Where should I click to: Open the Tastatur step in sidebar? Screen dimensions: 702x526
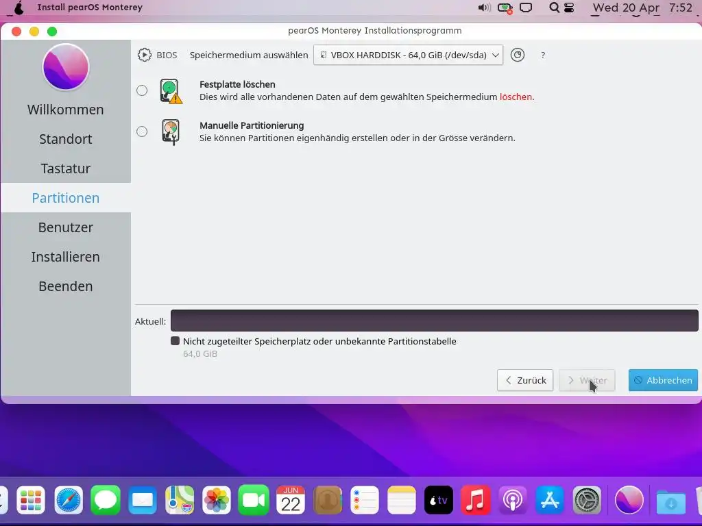tap(65, 168)
